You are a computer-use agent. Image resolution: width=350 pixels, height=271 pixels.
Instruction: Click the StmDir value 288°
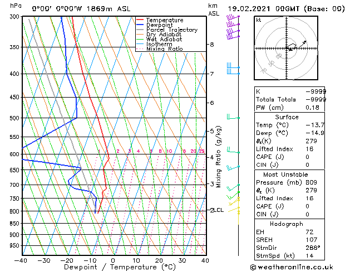coord(313,248)
